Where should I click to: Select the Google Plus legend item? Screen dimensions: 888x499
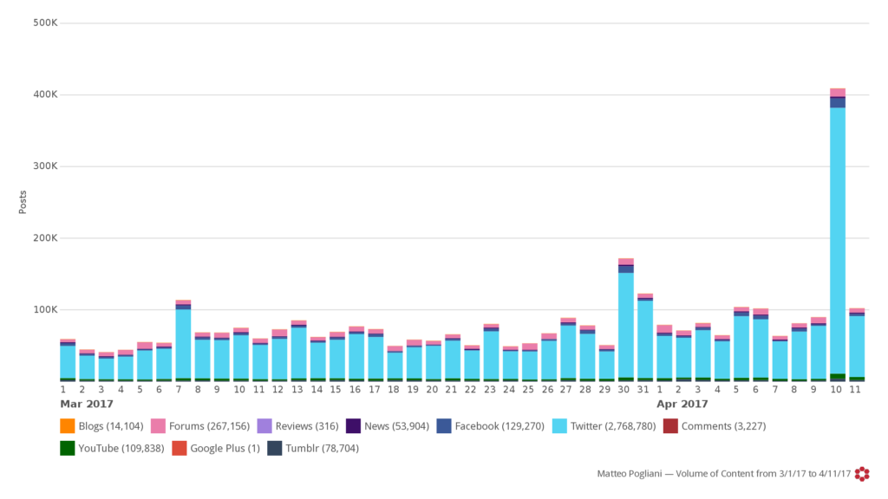220,448
